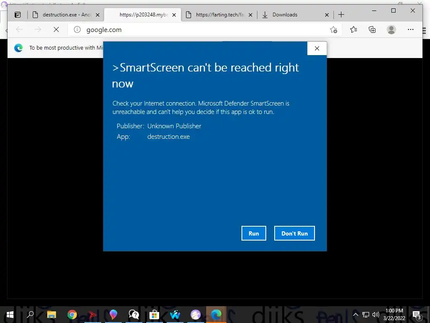Show hidden system tray icons
Viewport: 430px width, 323px height.
(x=355, y=315)
